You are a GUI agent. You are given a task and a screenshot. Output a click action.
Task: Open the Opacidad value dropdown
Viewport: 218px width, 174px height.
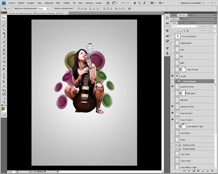pos(215,27)
